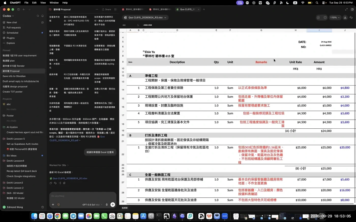The height and width of the screenshot is (222, 356).
Task: Open the GPT-5.6 Sol Max model selector
Action: [x=92, y=205]
